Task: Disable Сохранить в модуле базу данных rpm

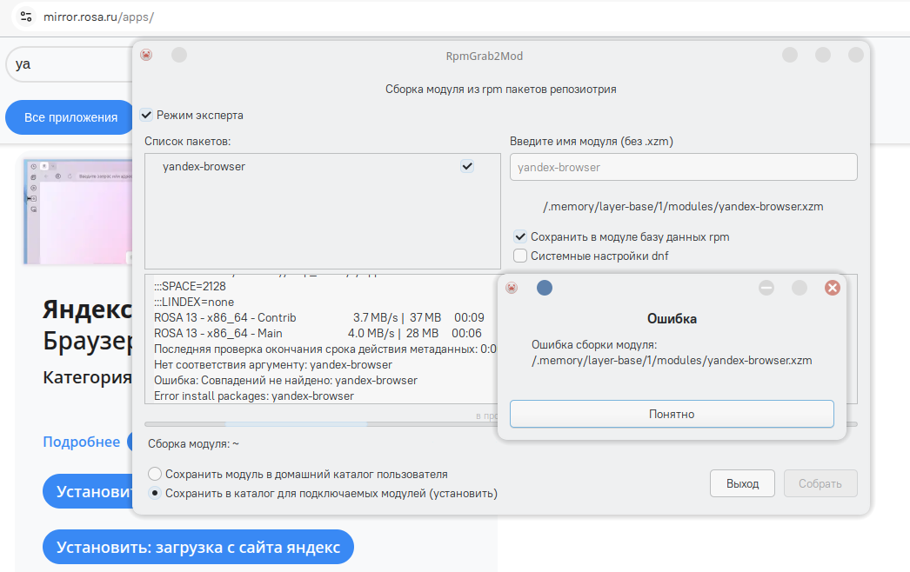Action: coord(520,236)
